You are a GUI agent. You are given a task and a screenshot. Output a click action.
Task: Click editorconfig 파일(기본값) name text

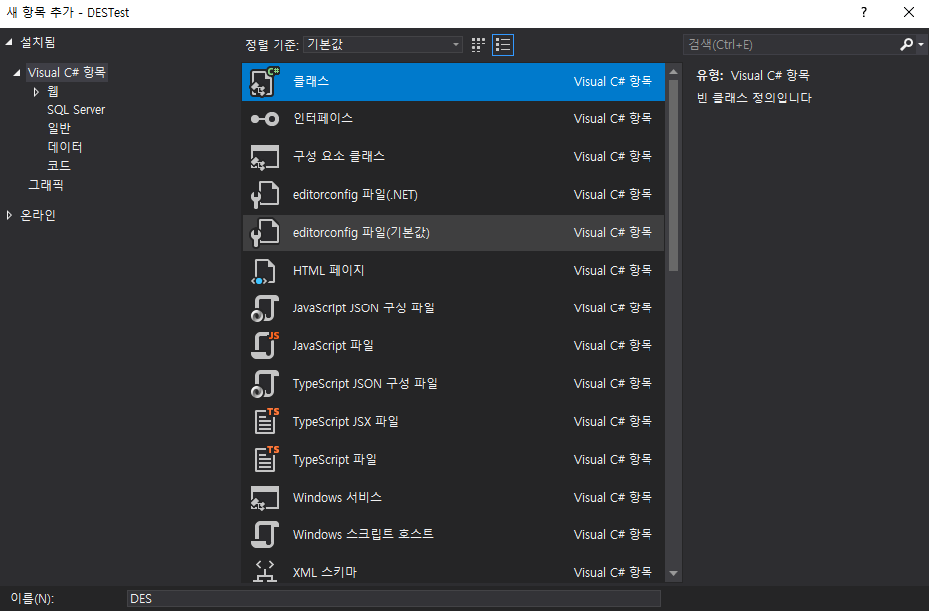click(x=361, y=232)
